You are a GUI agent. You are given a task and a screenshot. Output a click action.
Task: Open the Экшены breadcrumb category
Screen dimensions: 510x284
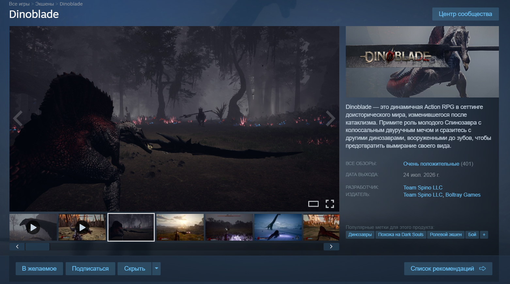point(44,4)
